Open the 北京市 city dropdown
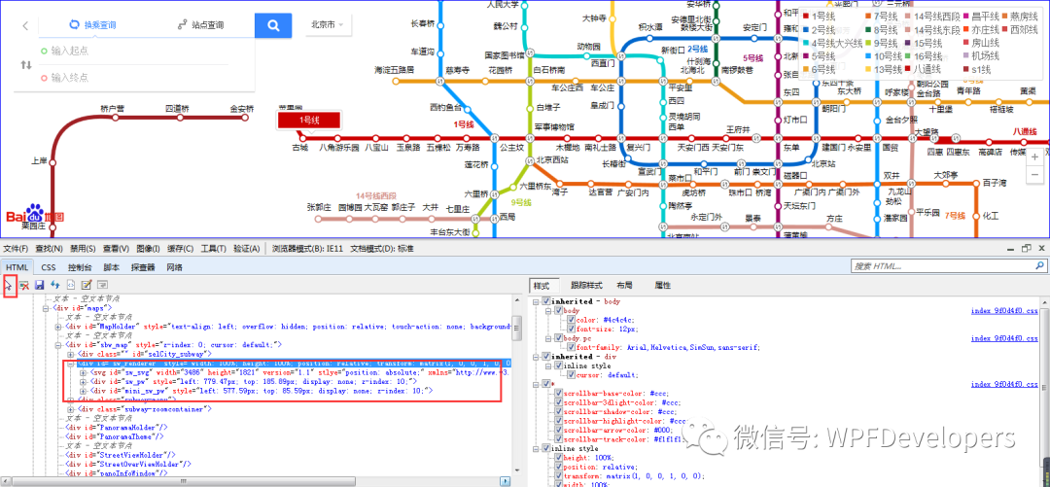Screen dimensions: 1050x487 pos(329,24)
